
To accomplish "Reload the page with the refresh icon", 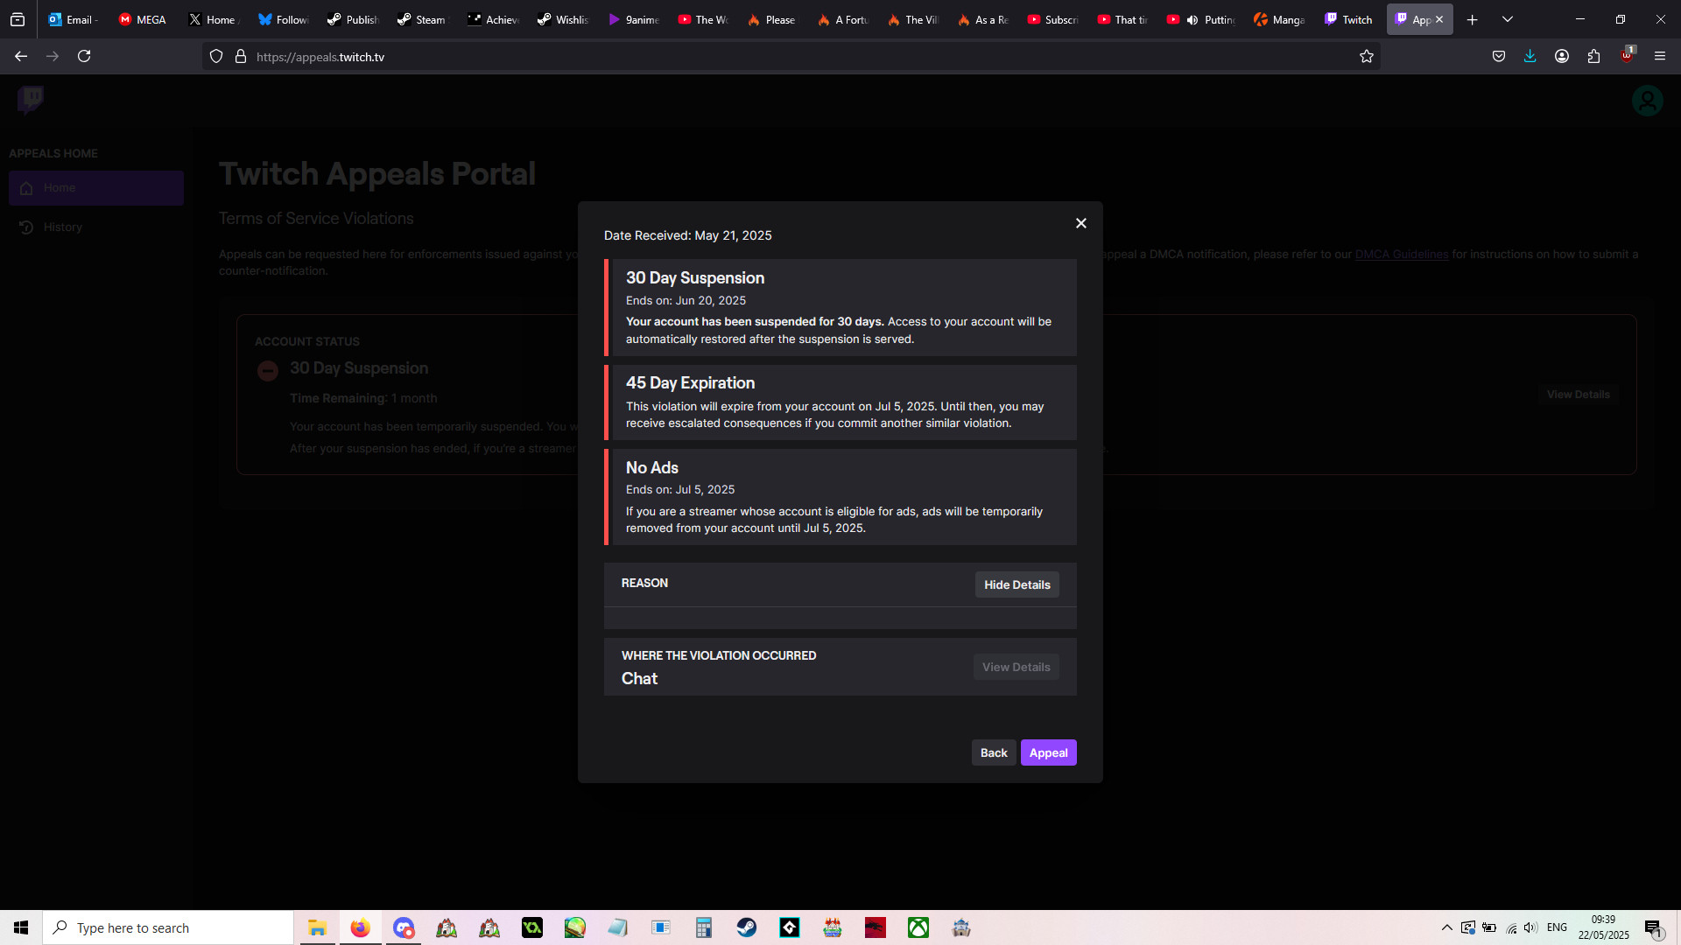I will tap(84, 56).
